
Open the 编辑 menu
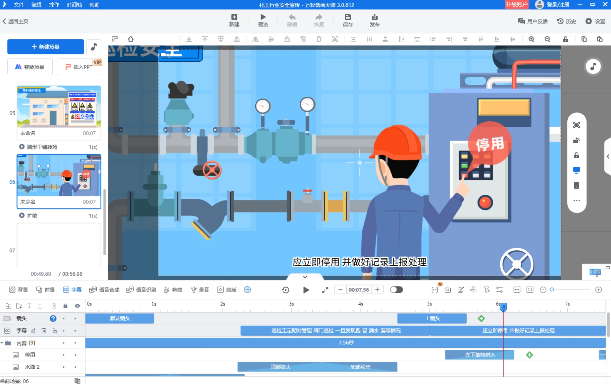pos(36,5)
